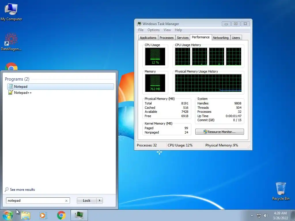Open Google Chrome from the taskbar

click(x=61, y=215)
